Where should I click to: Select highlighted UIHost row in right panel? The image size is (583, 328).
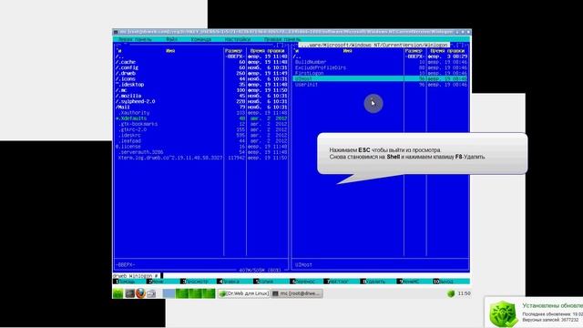(381, 79)
